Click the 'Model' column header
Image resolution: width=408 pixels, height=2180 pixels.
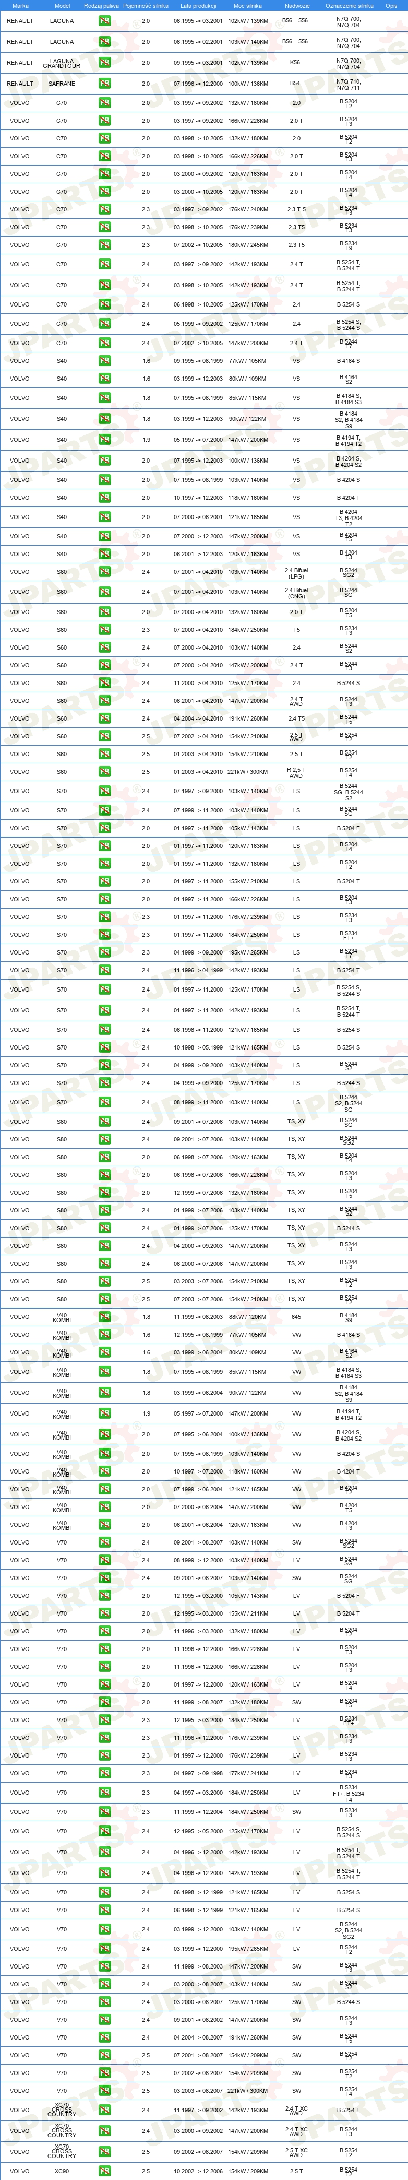click(62, 5)
